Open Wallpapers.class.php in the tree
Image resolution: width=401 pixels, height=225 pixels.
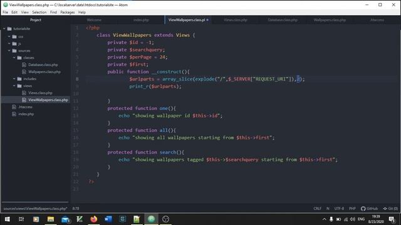[x=44, y=72]
